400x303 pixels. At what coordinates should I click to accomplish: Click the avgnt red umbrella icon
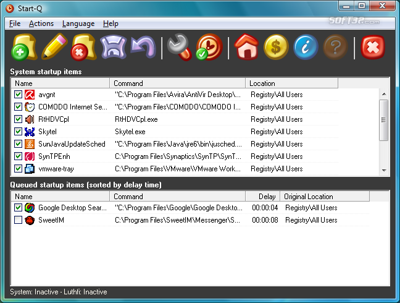click(30, 95)
